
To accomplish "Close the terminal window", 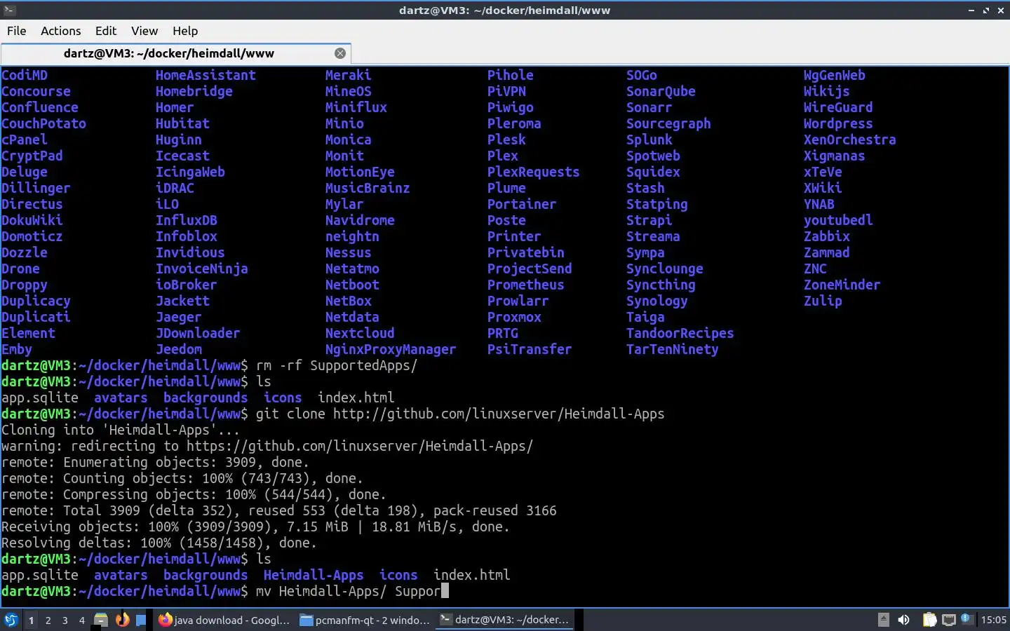I will (999, 11).
